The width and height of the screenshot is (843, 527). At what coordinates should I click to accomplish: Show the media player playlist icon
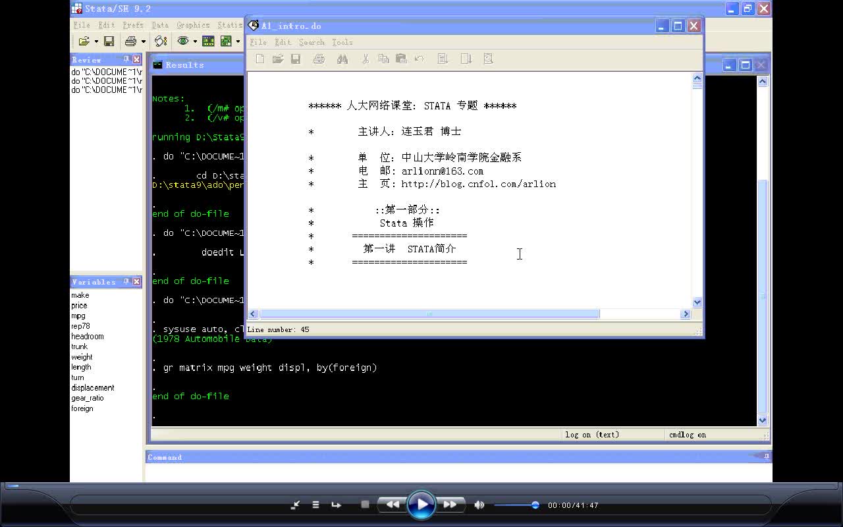click(315, 505)
